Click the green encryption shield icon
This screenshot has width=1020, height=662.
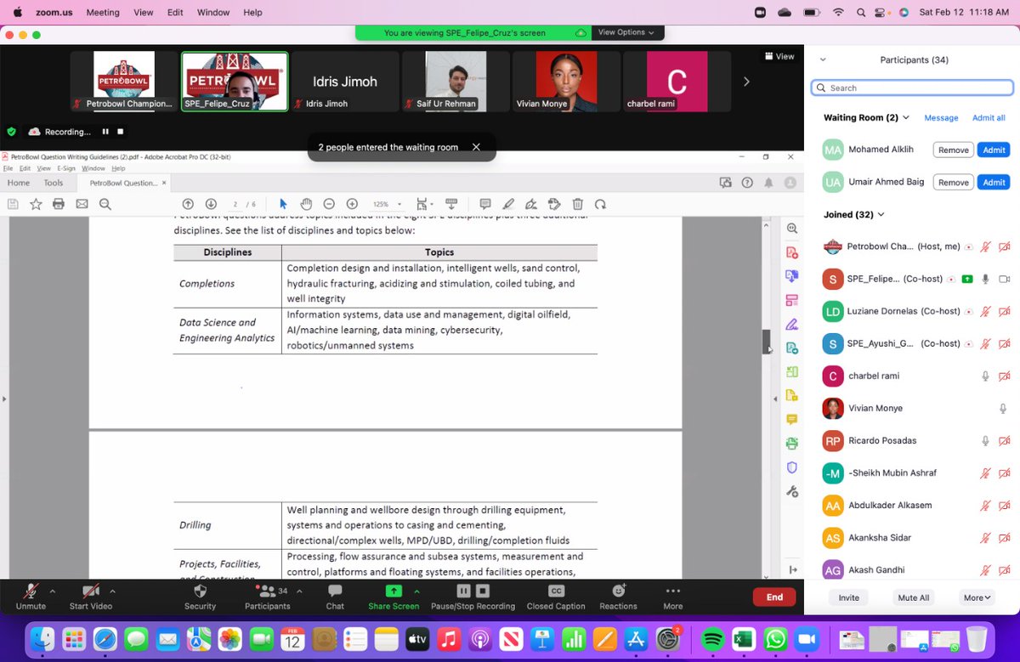tap(11, 132)
